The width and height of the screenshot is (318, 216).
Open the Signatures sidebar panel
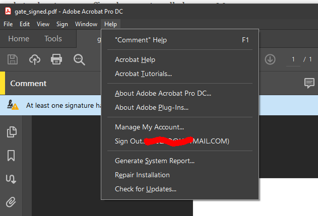click(x=11, y=179)
